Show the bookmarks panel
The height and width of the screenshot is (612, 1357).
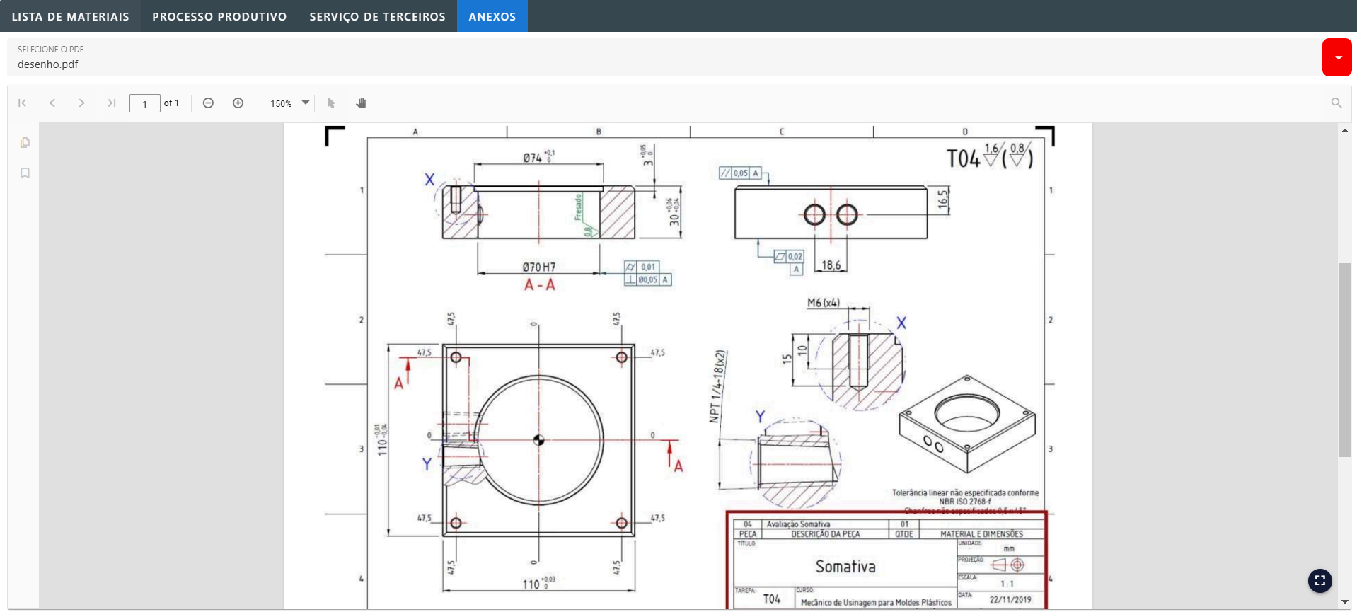(x=25, y=173)
